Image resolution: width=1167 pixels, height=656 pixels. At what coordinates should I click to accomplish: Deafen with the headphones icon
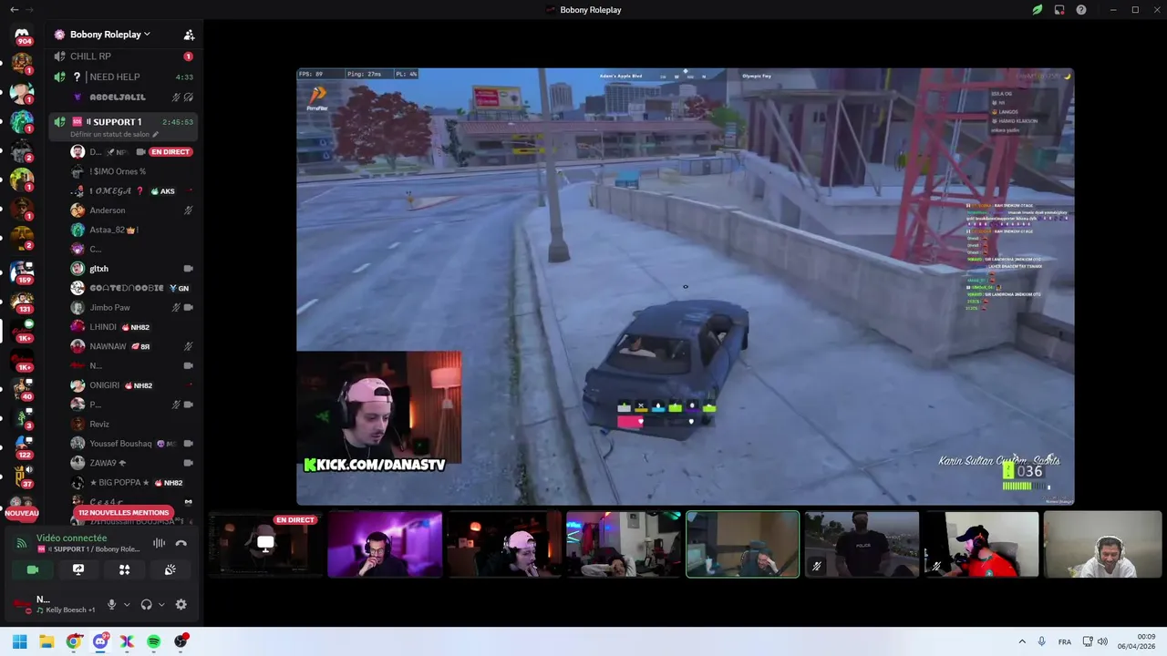pos(146,604)
